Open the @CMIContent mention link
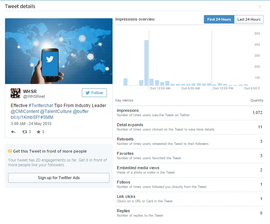This screenshot has height=224, width=270. 25,111
